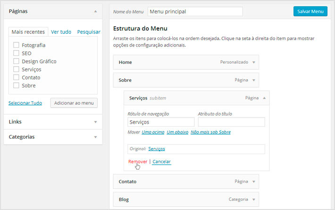Click the Categoria type label on Blog
This screenshot has height=210, width=335.
pos(238,199)
